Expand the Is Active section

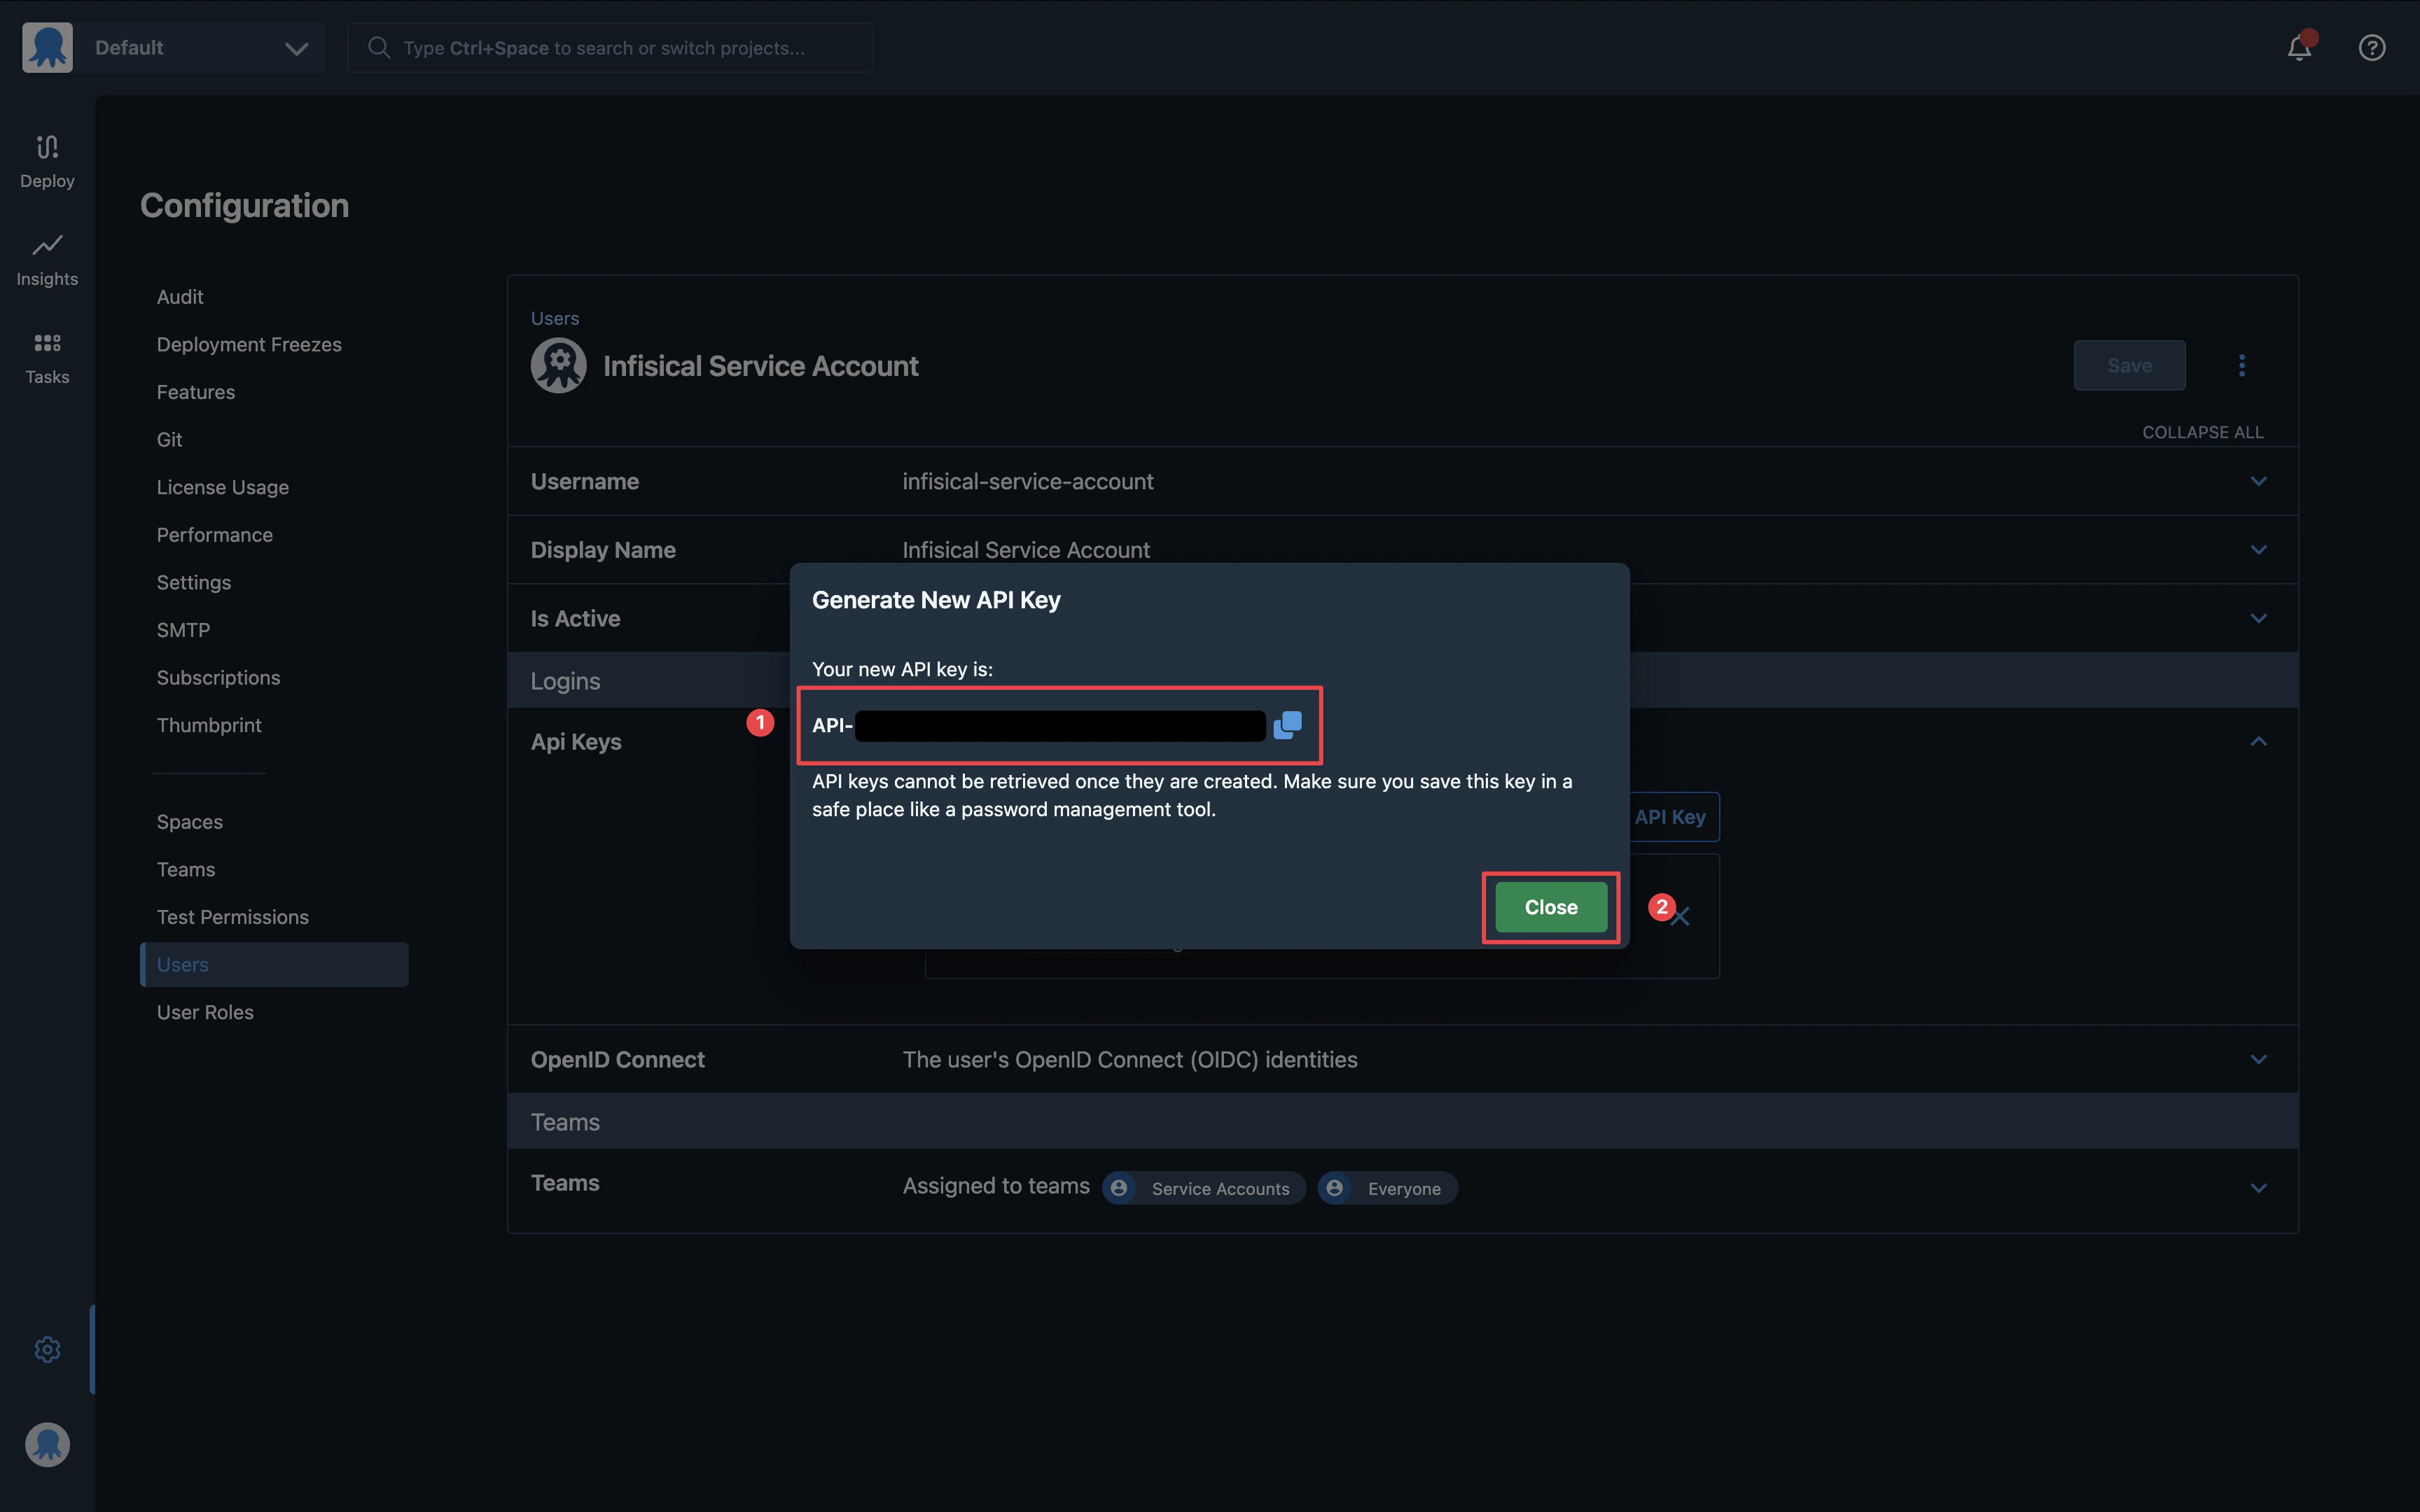(2258, 618)
